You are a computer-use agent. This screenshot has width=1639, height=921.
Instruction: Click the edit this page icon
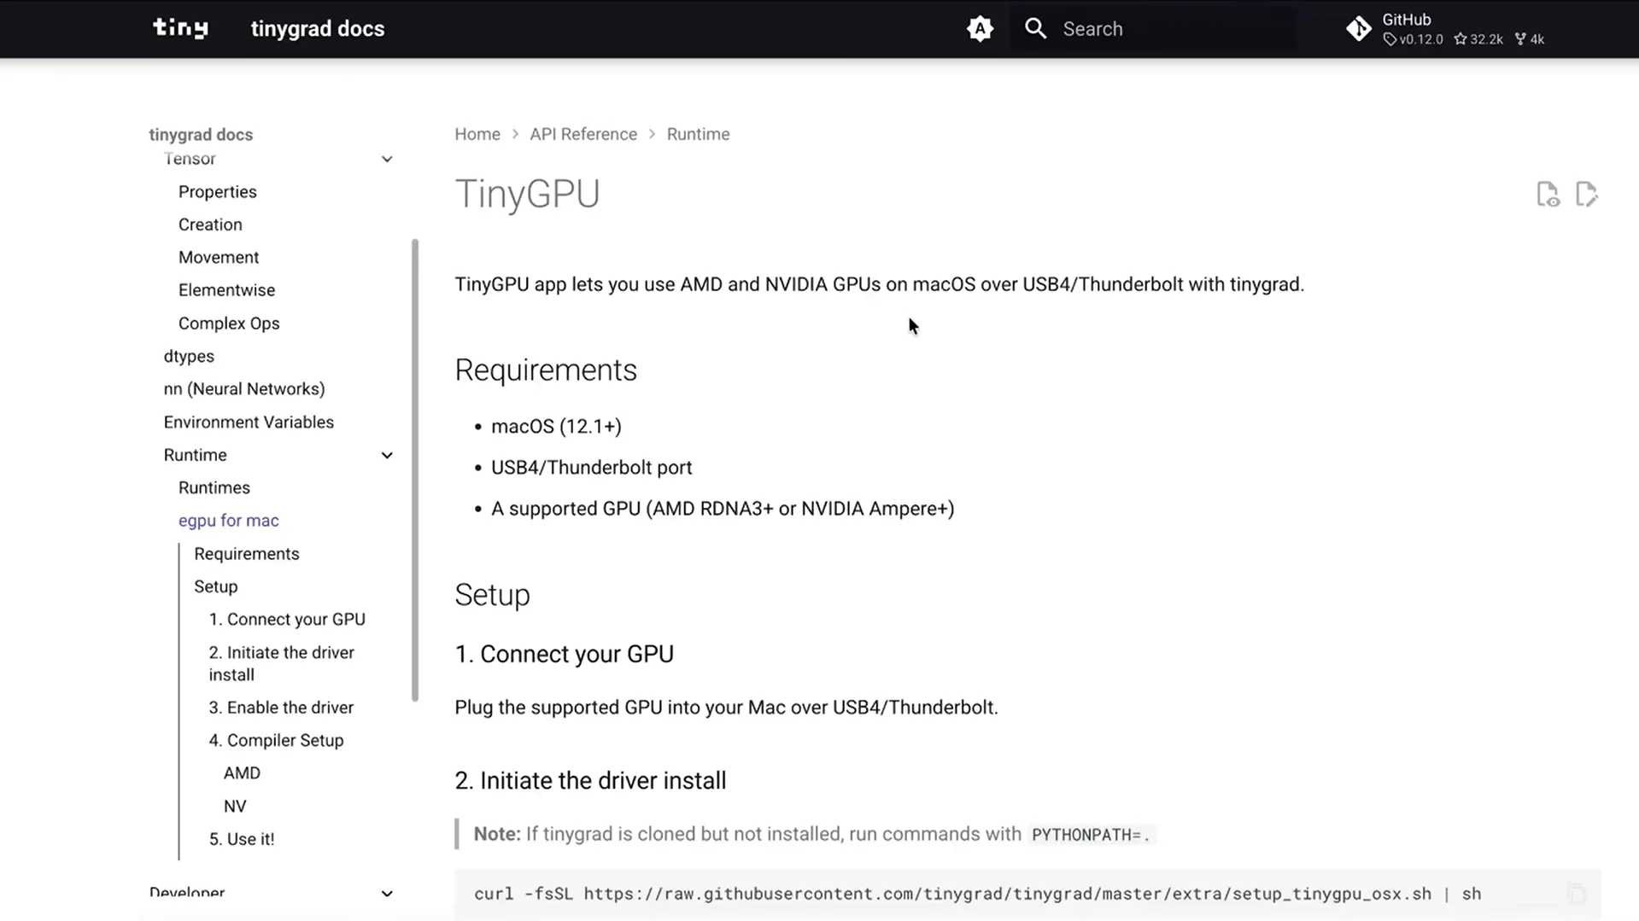click(1586, 195)
